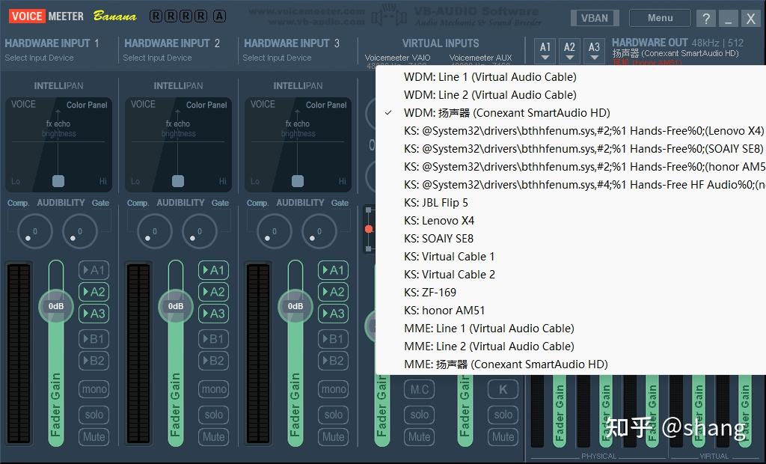This screenshot has width=766, height=464.
Task: Select input device for Hardware Input 3
Action: [x=277, y=58]
